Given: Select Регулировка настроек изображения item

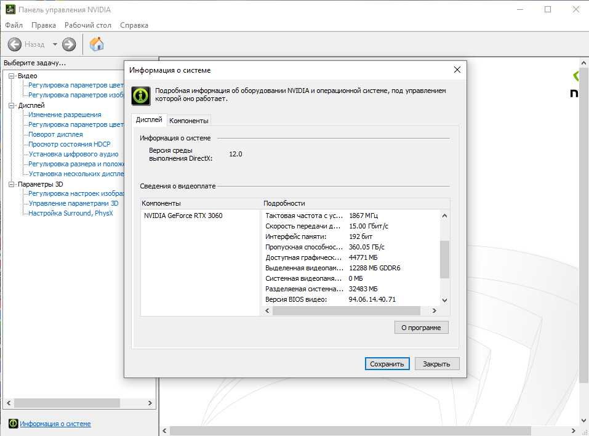Looking at the screenshot, I should 76,193.
